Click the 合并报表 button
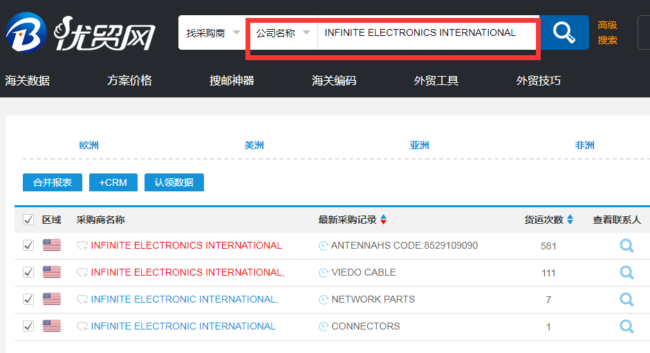 [53, 182]
